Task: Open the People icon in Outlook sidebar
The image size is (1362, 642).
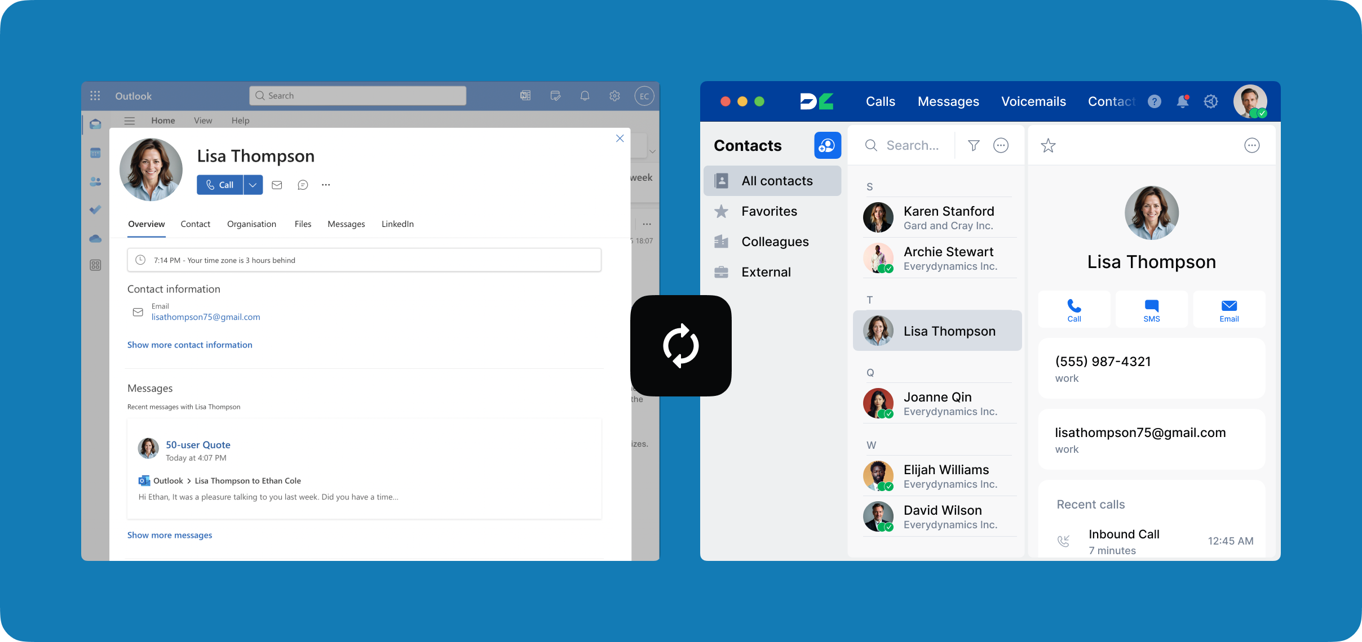Action: [x=95, y=181]
